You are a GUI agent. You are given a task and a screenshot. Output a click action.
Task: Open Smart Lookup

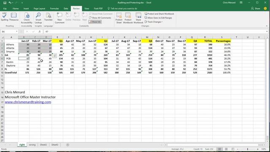tap(38, 18)
